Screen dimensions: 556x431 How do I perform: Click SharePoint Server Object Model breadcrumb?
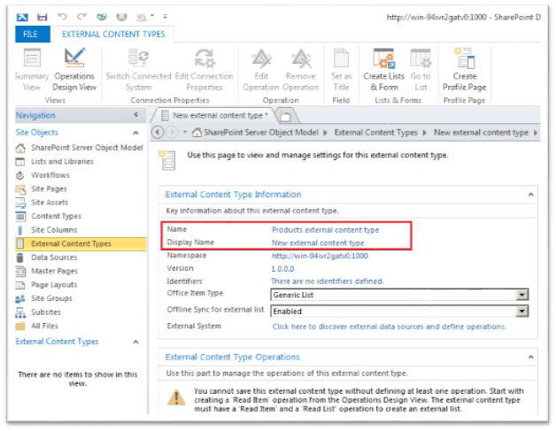pos(261,133)
